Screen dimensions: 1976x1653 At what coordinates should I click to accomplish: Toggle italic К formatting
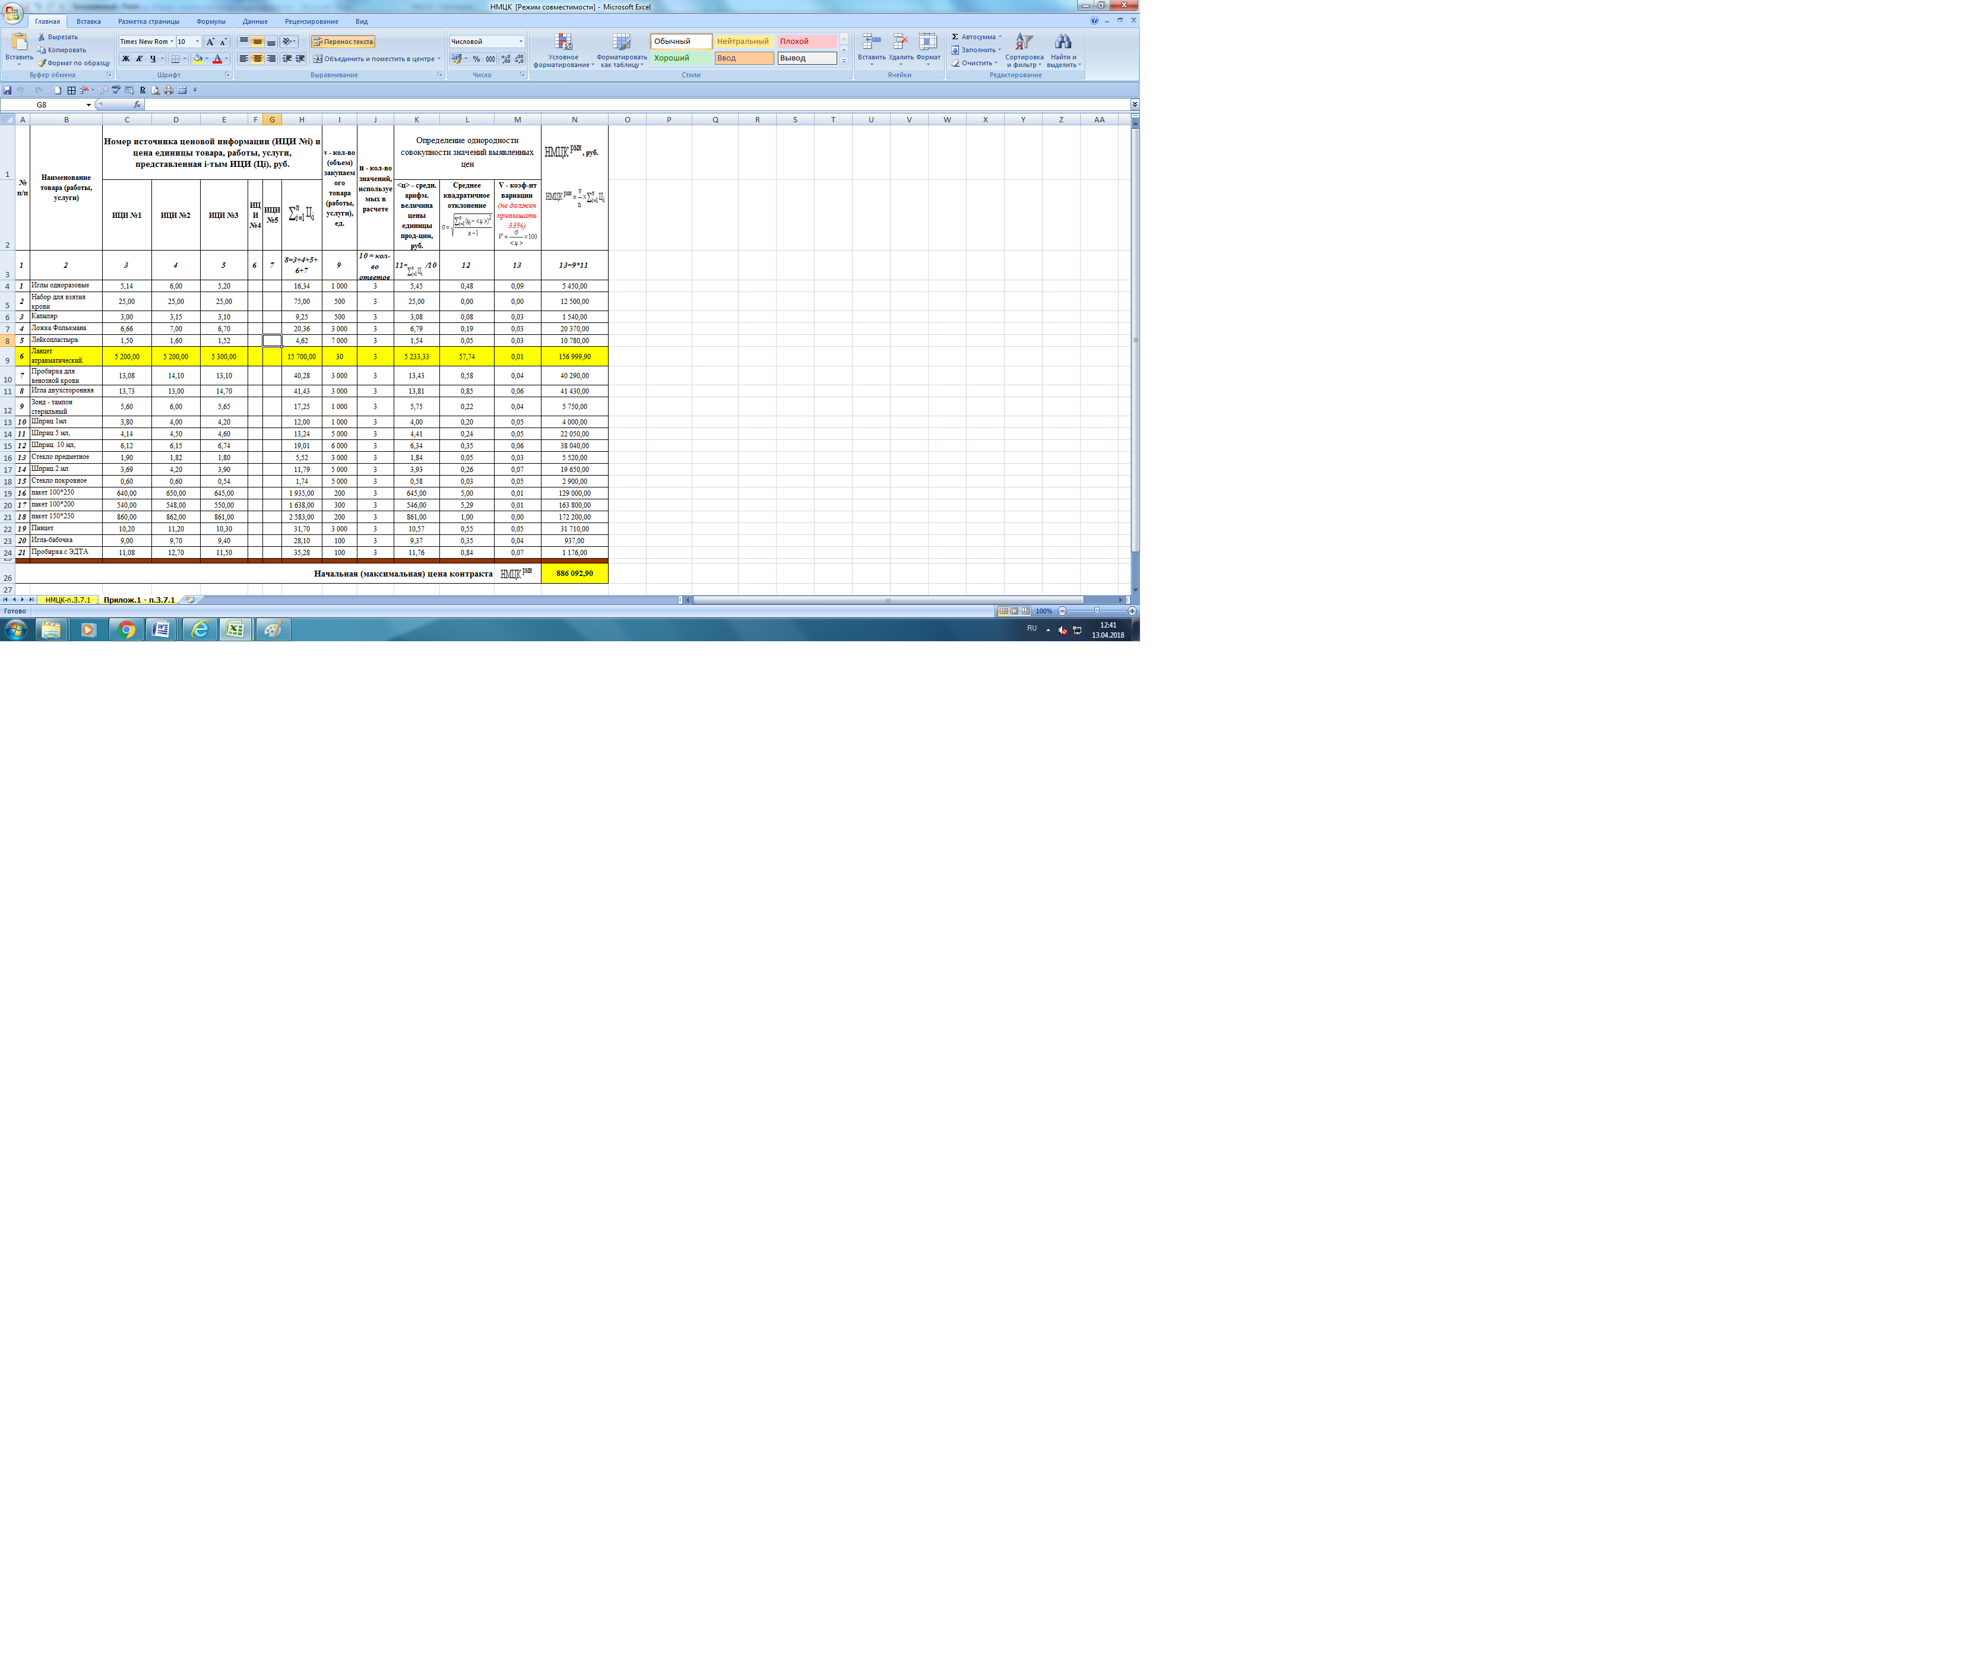[140, 58]
